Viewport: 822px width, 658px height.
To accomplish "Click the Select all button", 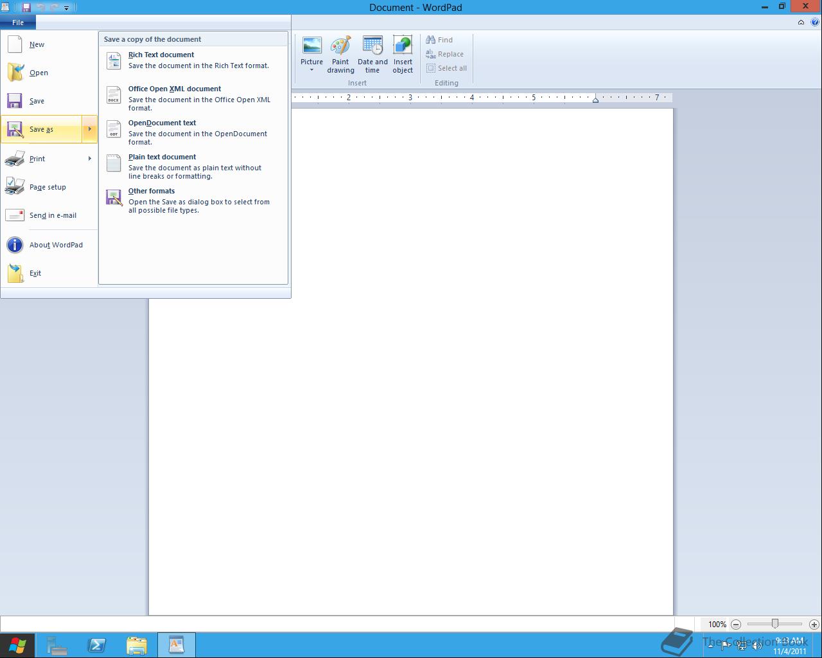I will click(x=446, y=68).
